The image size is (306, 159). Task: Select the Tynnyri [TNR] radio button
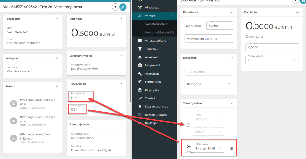pos(188,146)
